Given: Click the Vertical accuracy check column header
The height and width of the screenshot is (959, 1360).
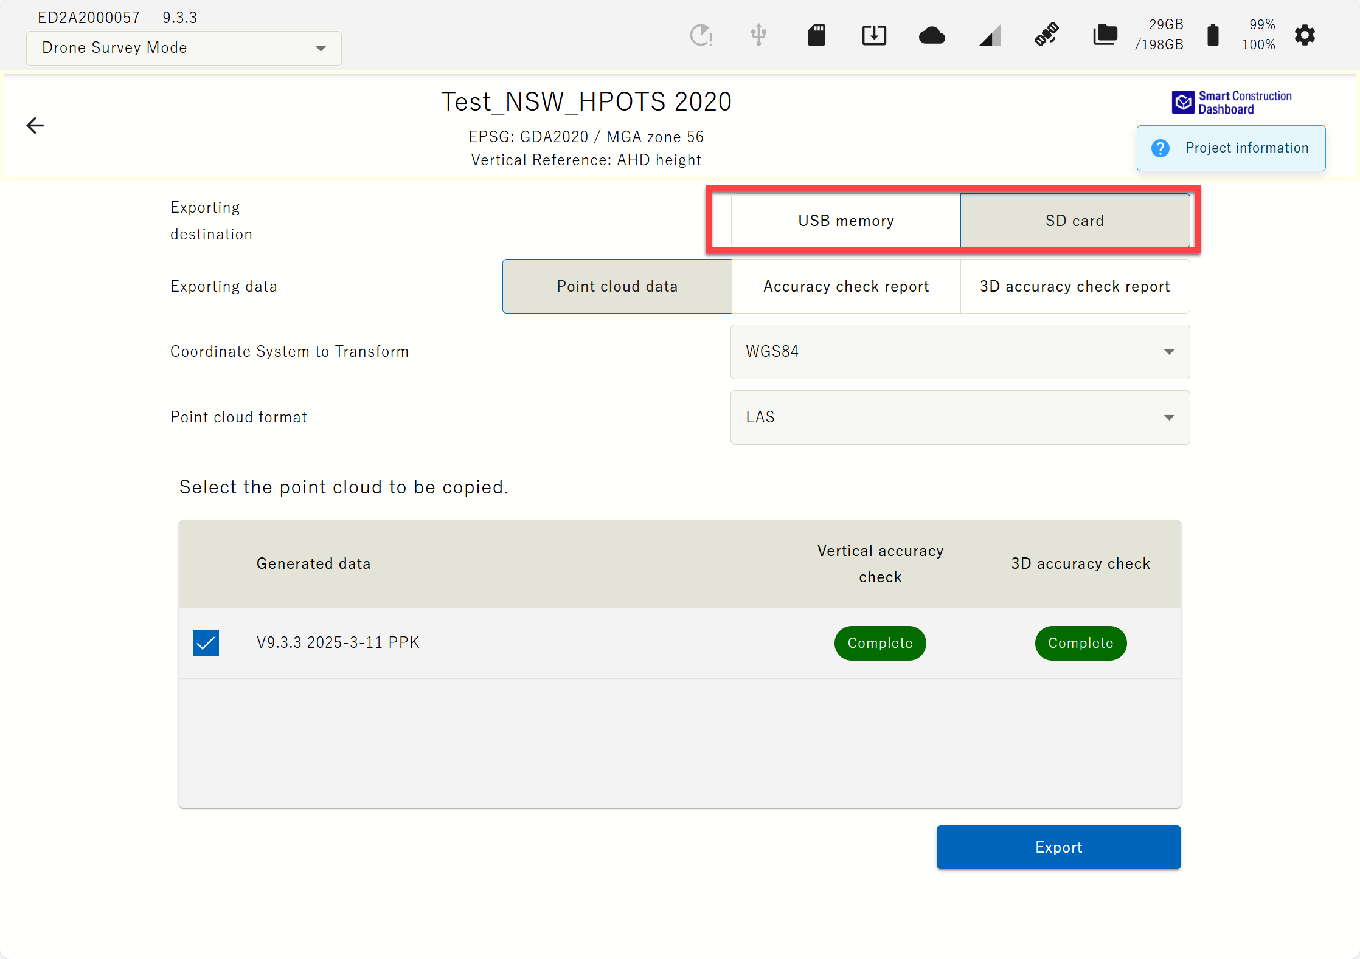Looking at the screenshot, I should tap(880, 563).
